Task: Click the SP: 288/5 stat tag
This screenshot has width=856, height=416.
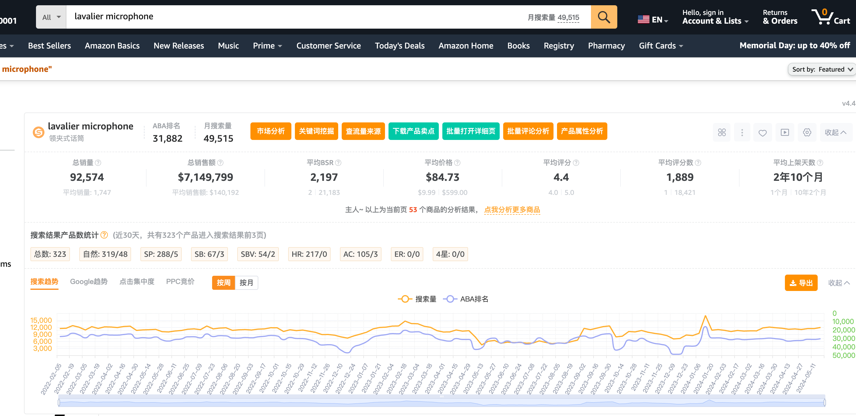Action: (161, 254)
